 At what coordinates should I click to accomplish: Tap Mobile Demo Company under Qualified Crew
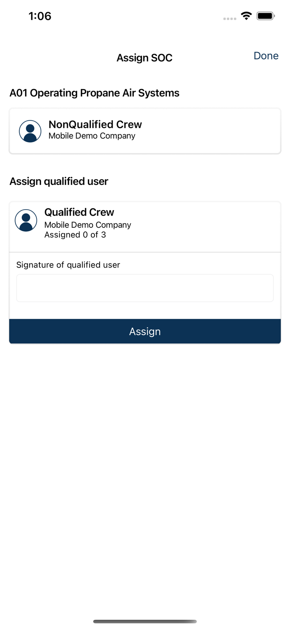pos(88,225)
